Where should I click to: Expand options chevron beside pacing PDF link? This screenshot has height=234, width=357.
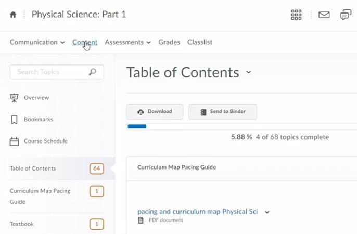coord(267,212)
